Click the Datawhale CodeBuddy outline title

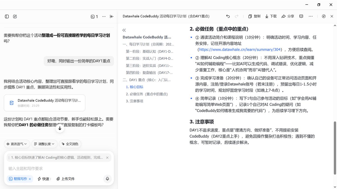tap(147, 37)
